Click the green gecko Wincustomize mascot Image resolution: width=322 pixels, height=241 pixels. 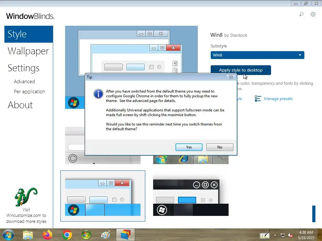tap(26, 197)
